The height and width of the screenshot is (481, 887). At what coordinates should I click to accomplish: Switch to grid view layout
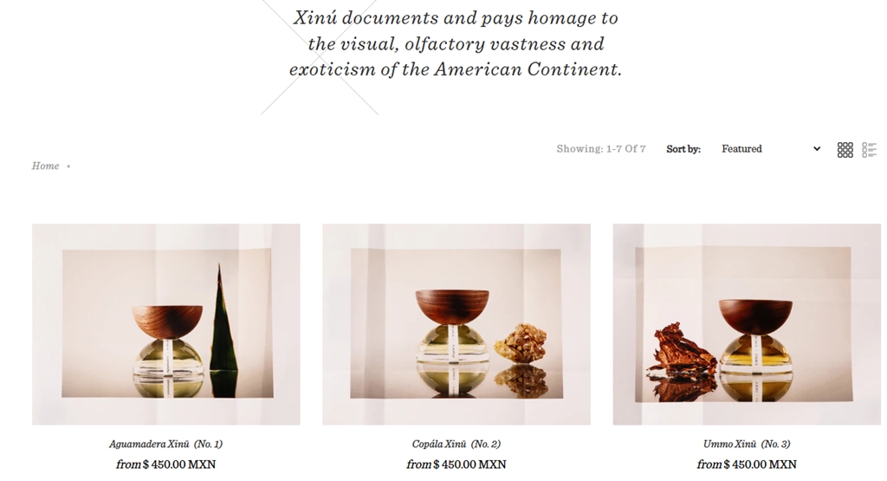pyautogui.click(x=845, y=149)
